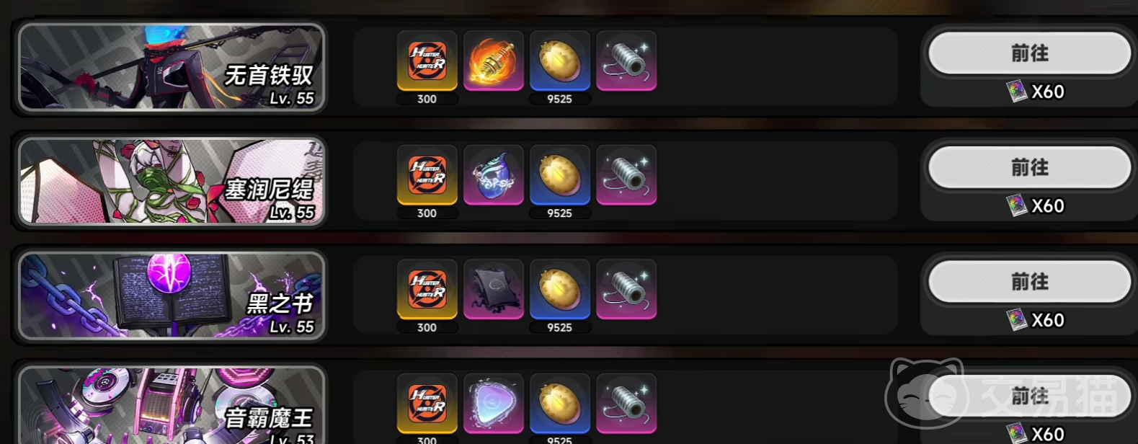1138x444 pixels.
Task: Open the 无首铁驭 boss card
Action: tap(172, 67)
